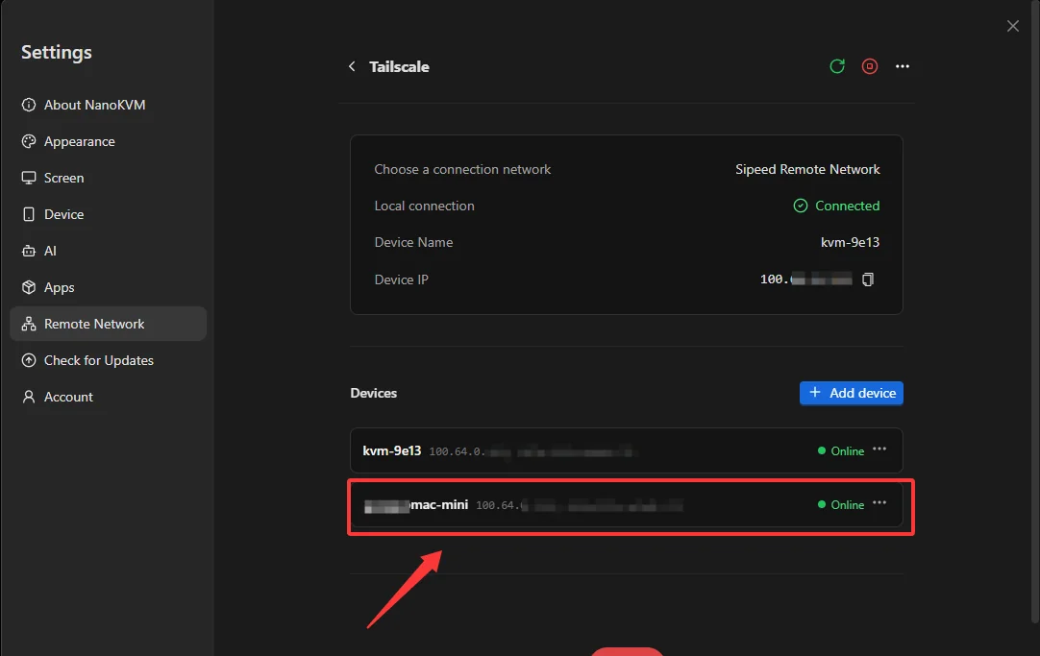
Task: Click the AI robot icon
Action: (29, 251)
